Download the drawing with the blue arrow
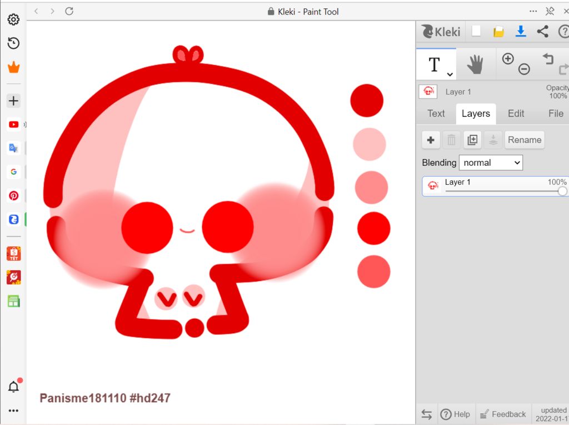This screenshot has height=425, width=569. click(521, 31)
